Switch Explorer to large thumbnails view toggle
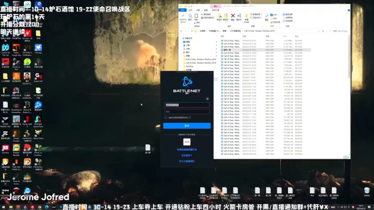Viewport: 374px width, 210px height. [348, 157]
